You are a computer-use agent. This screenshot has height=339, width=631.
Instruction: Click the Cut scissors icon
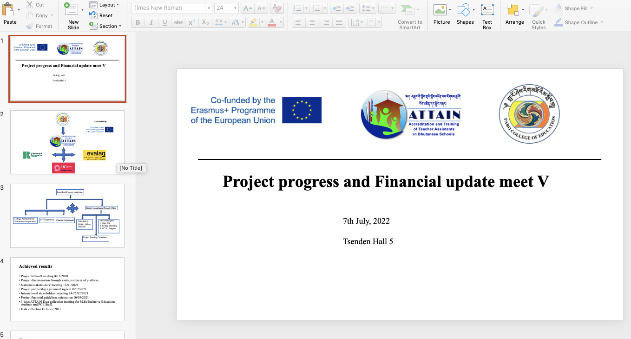tap(30, 5)
